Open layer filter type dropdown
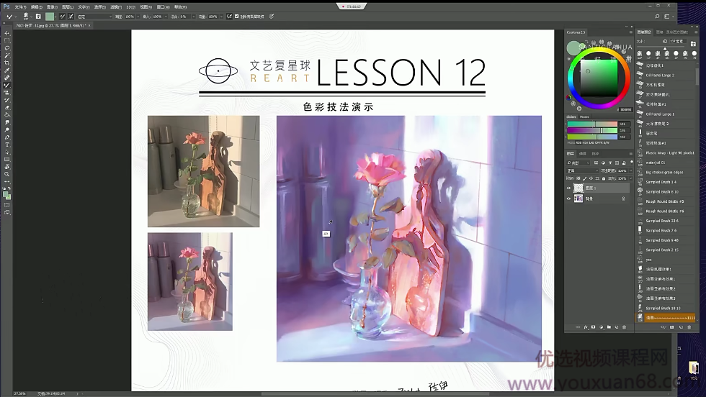Image resolution: width=706 pixels, height=397 pixels. click(x=578, y=163)
